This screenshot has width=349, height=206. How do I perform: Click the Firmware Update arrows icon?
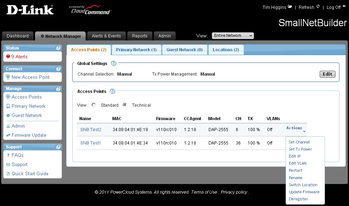coord(8,135)
